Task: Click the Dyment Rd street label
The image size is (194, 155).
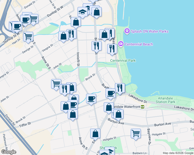Action: [x=10, y=120]
